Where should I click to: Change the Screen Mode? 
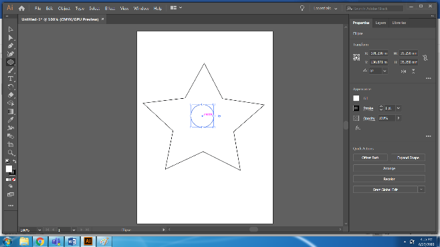(11, 194)
